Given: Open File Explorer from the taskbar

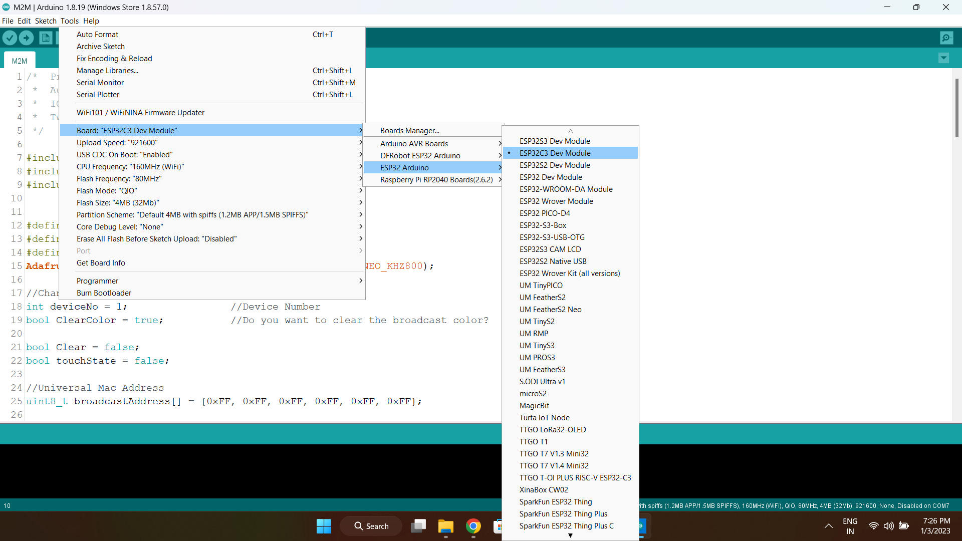Looking at the screenshot, I should [x=446, y=526].
